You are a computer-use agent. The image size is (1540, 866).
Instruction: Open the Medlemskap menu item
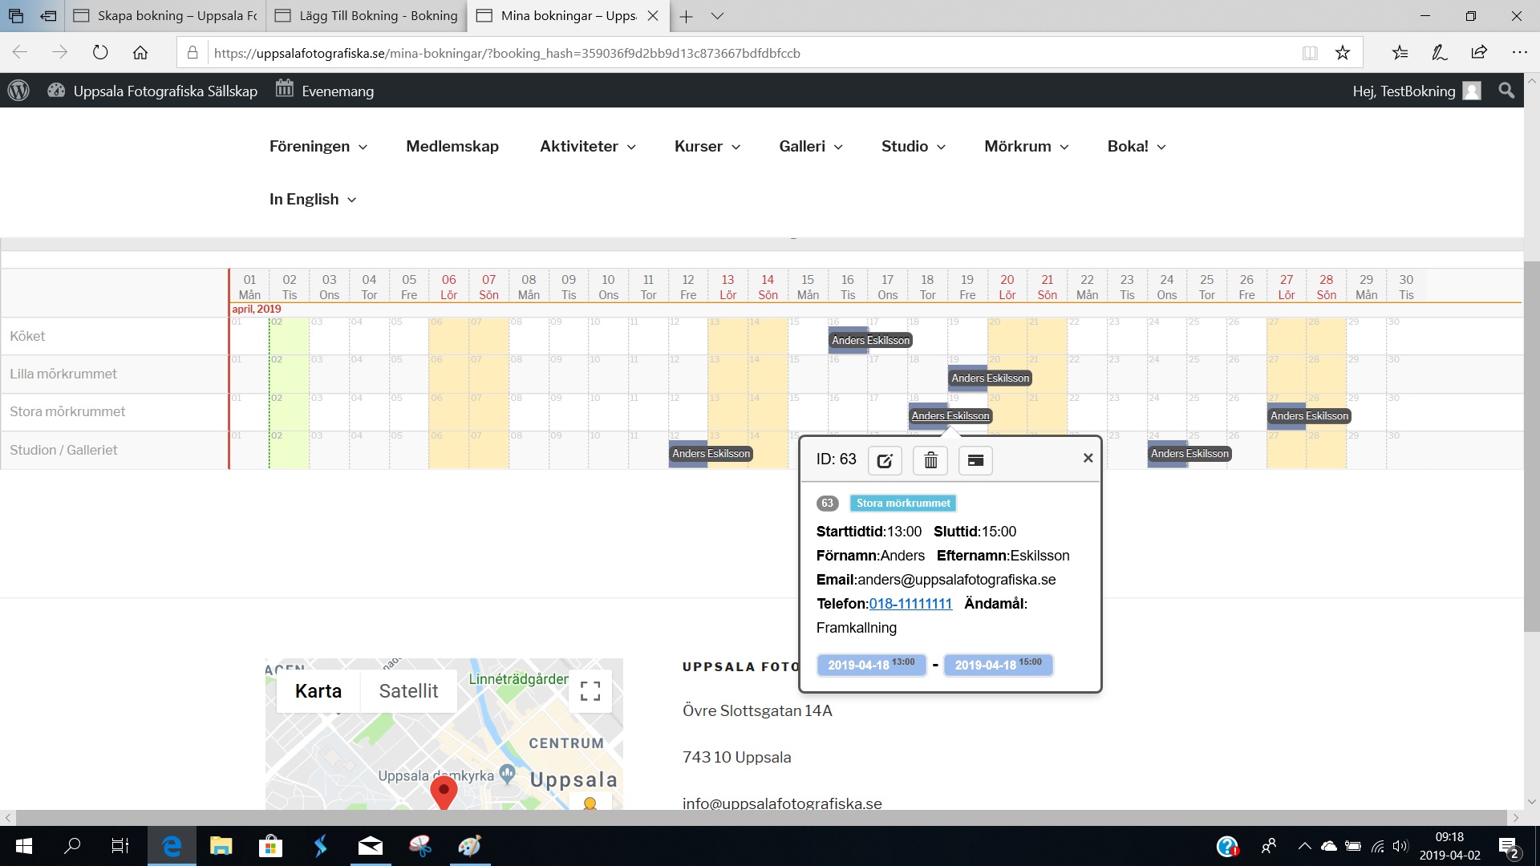tap(452, 146)
